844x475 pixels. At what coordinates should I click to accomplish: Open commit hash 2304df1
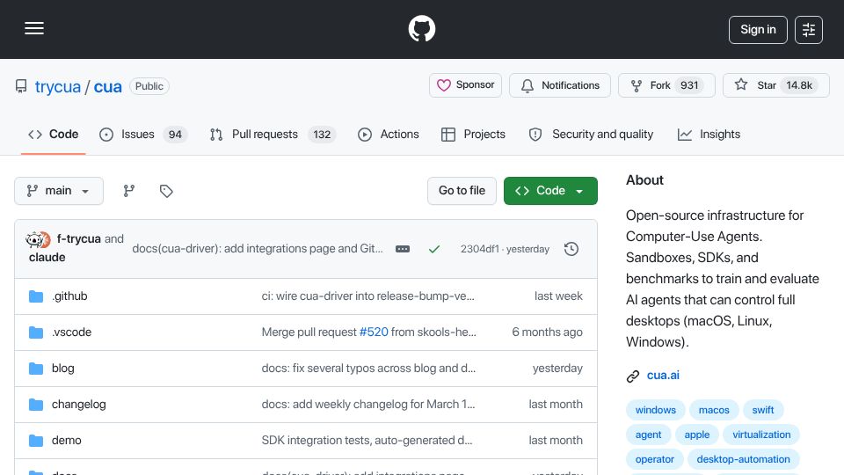479,249
